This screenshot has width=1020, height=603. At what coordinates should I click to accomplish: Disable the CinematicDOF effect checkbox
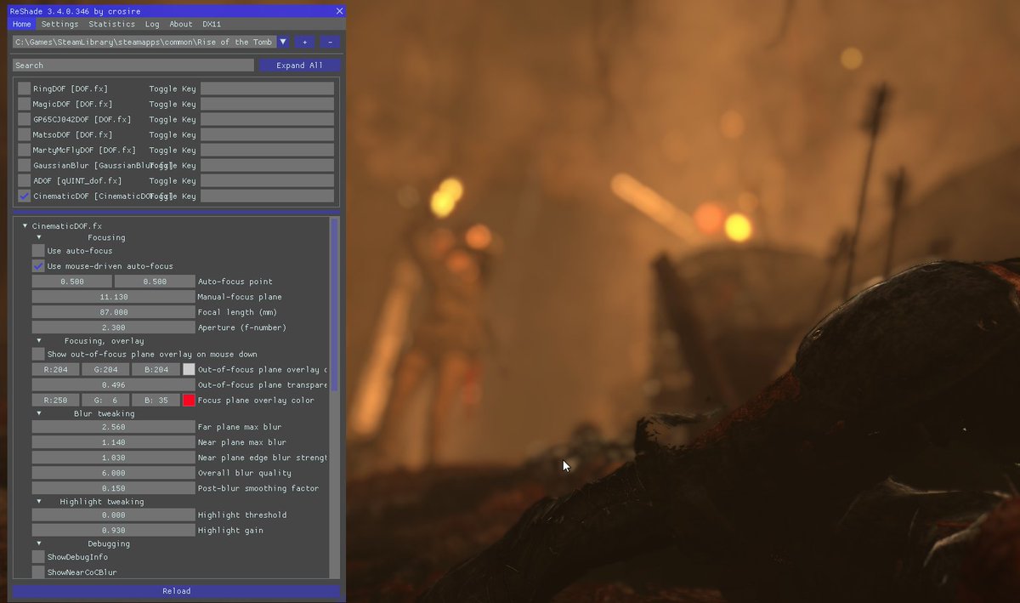[x=24, y=196]
